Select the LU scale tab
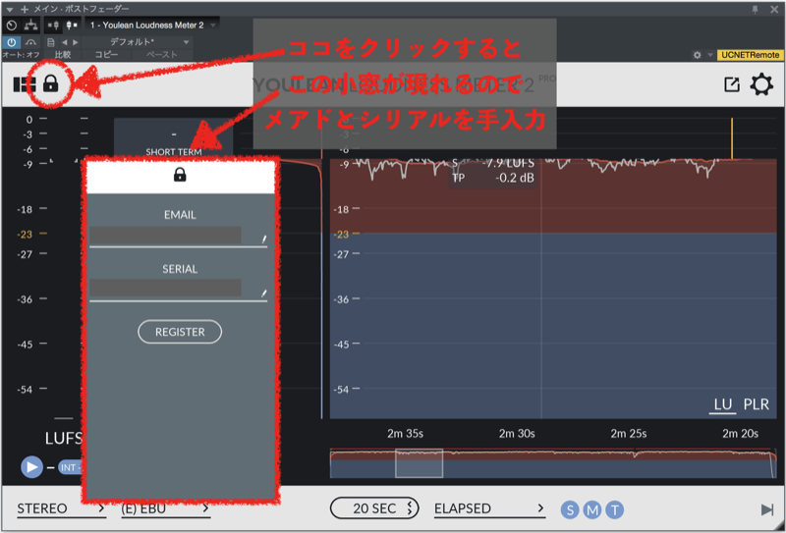The width and height of the screenshot is (786, 533). point(723,404)
